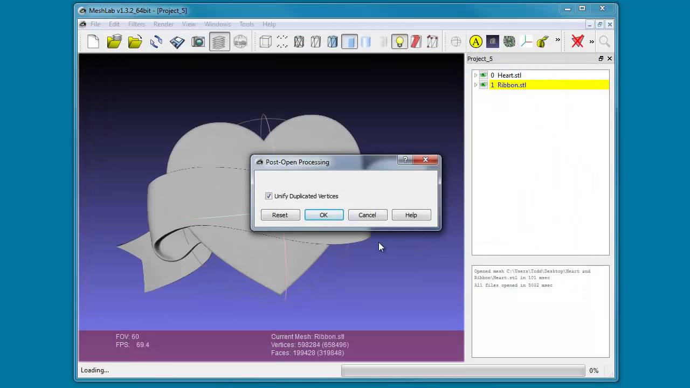Expand toolbar overflow chevron after red X

point(591,41)
